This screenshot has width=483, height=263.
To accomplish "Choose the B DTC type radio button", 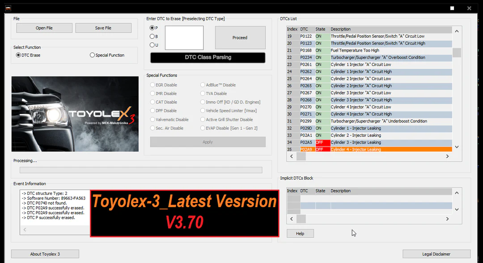I will click(152, 36).
